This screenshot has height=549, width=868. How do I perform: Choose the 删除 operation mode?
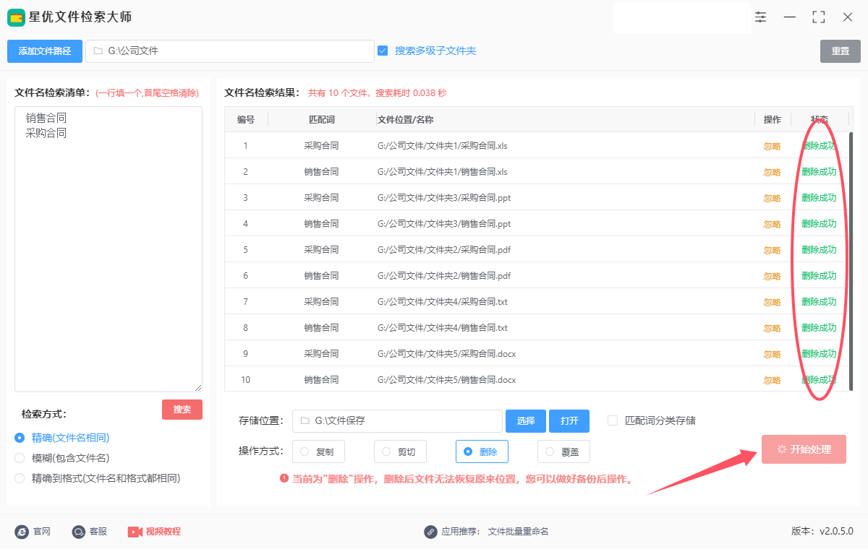(482, 451)
